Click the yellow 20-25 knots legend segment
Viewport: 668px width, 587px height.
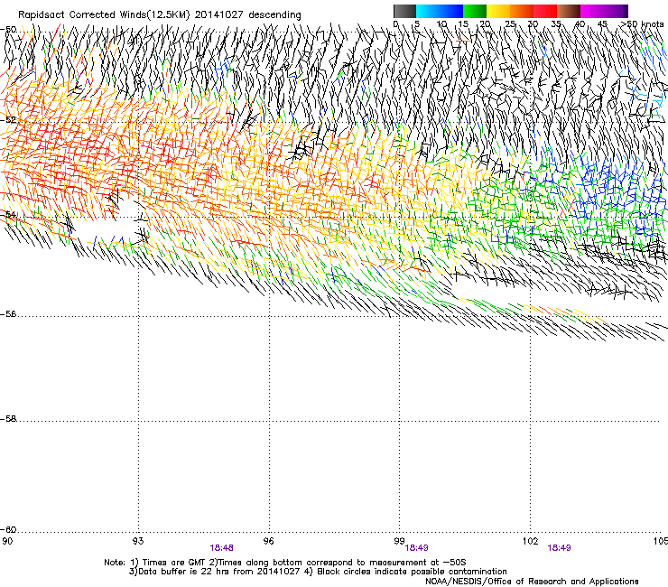pos(498,11)
